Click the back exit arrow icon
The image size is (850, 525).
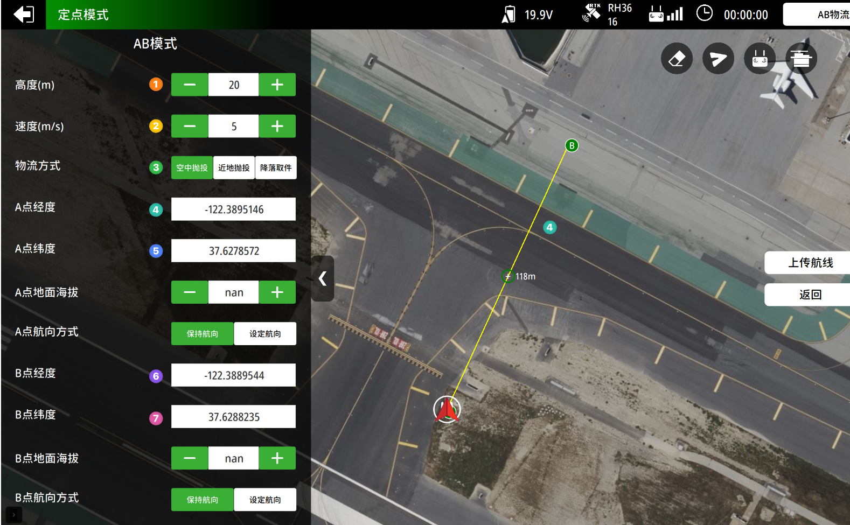[x=23, y=15]
